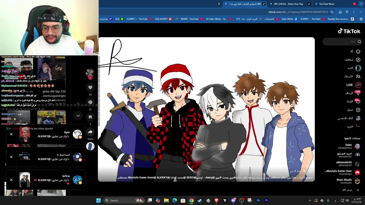The height and width of the screenshot is (205, 365).
Task: Open the Royalty free music bookmark
Action: coord(341,19)
